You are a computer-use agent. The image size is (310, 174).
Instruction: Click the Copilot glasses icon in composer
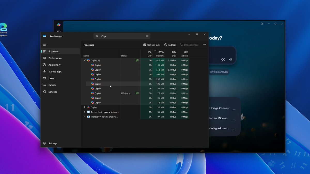click(223, 59)
